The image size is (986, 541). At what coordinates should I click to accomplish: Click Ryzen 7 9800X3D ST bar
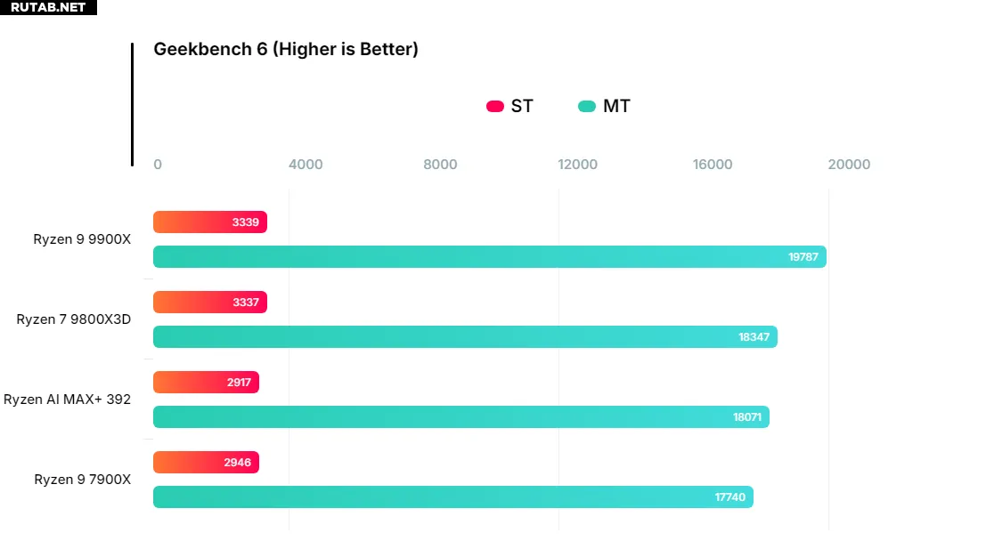tap(210, 303)
